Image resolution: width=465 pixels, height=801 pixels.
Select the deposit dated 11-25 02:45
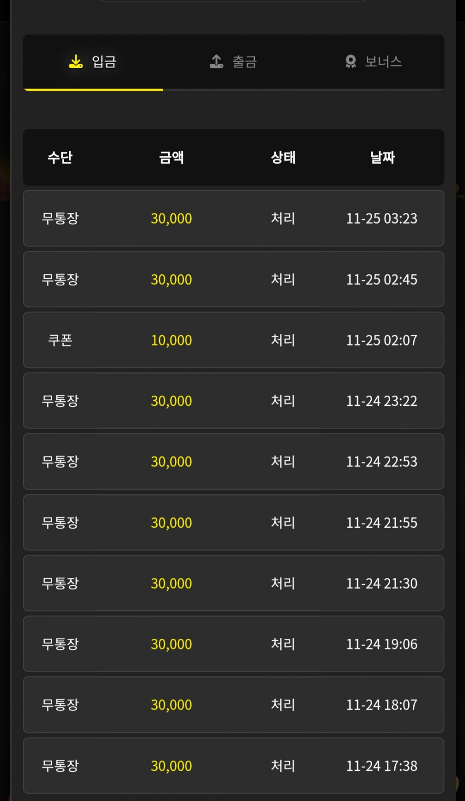[x=233, y=279]
